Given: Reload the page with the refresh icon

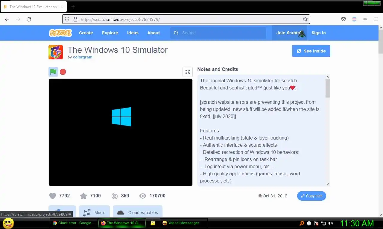Looking at the screenshot, I should (29, 19).
